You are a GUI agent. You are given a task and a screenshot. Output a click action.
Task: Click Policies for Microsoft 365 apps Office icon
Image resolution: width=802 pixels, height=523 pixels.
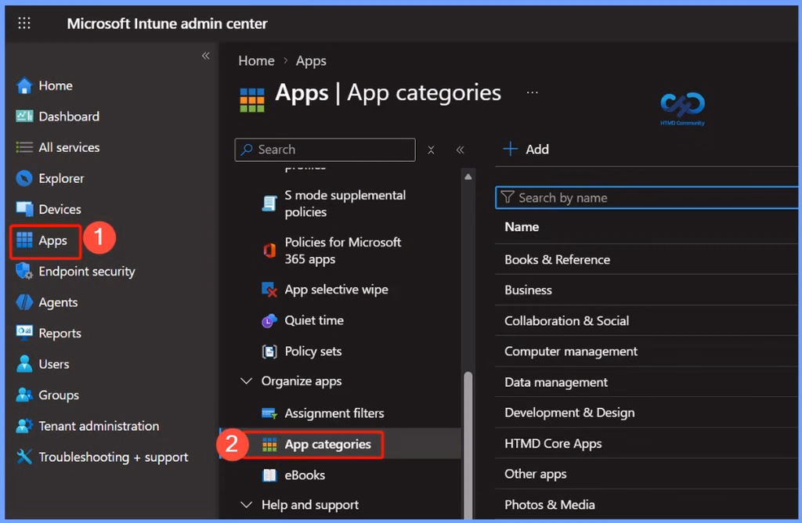click(x=269, y=251)
